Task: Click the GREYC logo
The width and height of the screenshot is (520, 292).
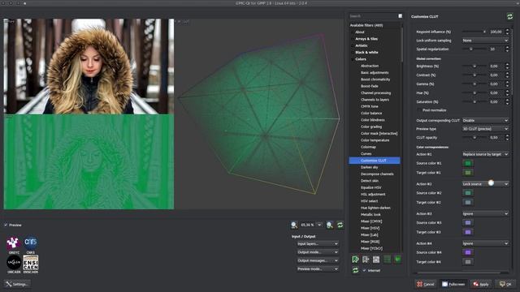Action: pyautogui.click(x=14, y=243)
